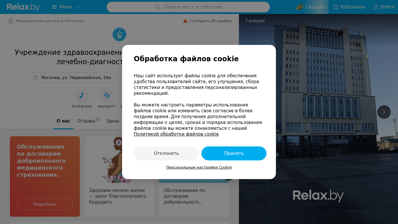Click the Войти user icon
Screen dimensions: 398x224
point(376,7)
